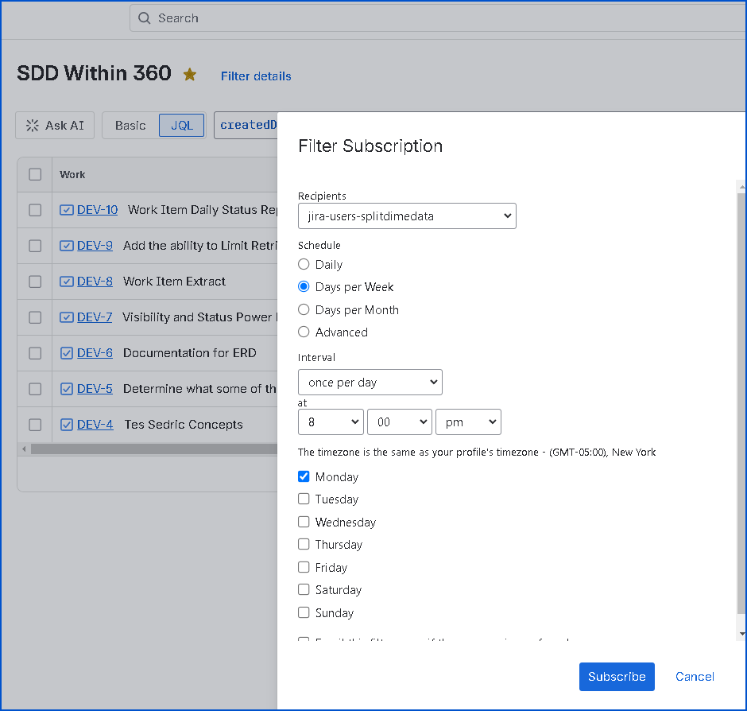This screenshot has height=711, width=747.
Task: Check the Tuesday checkbox
Action: click(304, 499)
